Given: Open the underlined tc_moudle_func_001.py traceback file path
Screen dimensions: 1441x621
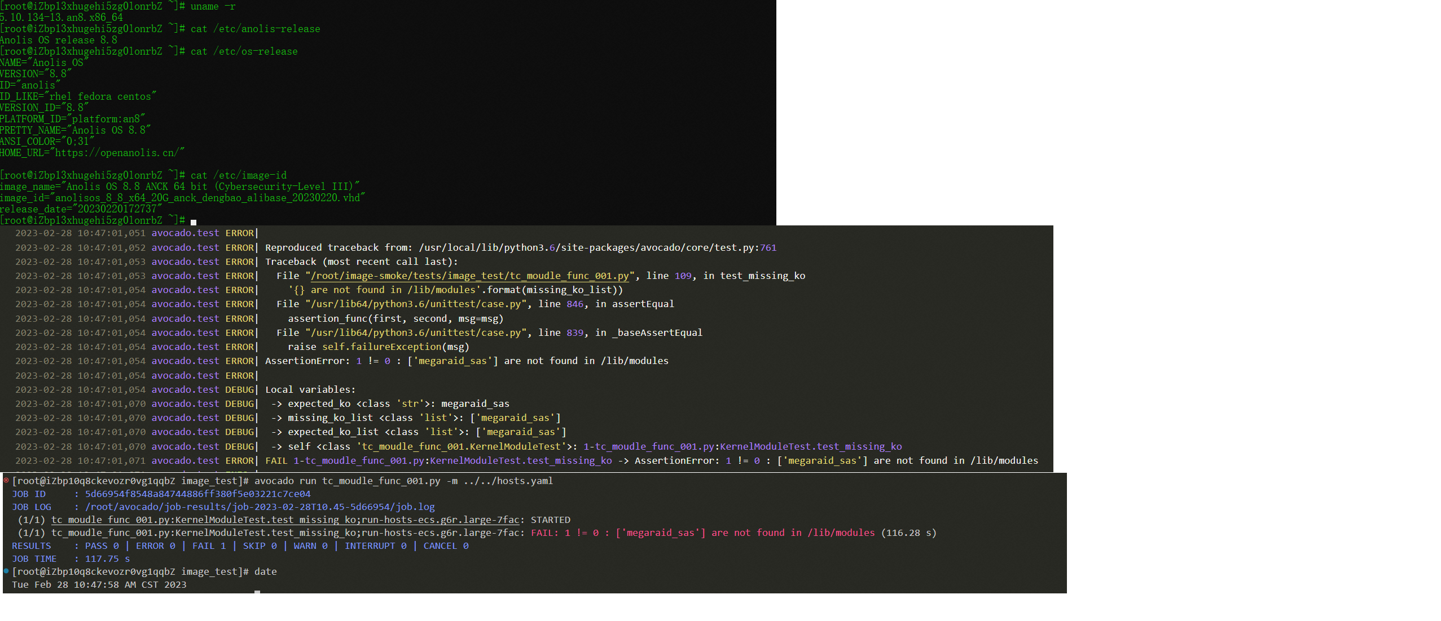Looking at the screenshot, I should 469,276.
